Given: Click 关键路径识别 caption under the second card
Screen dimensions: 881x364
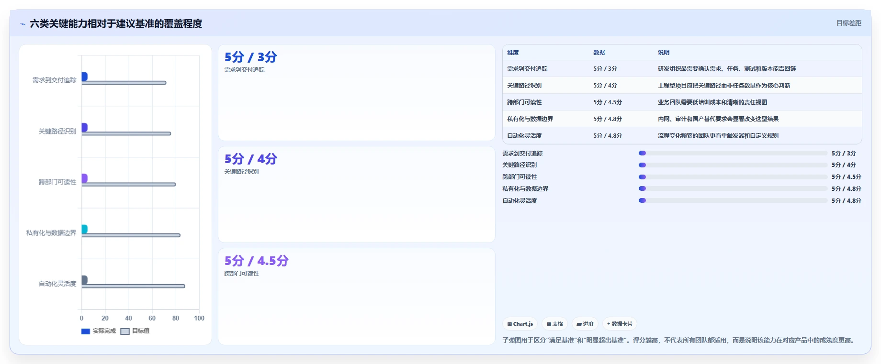Looking at the screenshot, I should coord(241,172).
